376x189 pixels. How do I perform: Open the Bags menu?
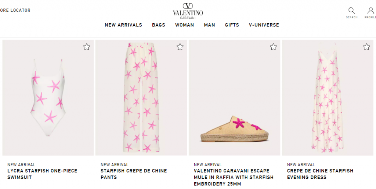159,25
